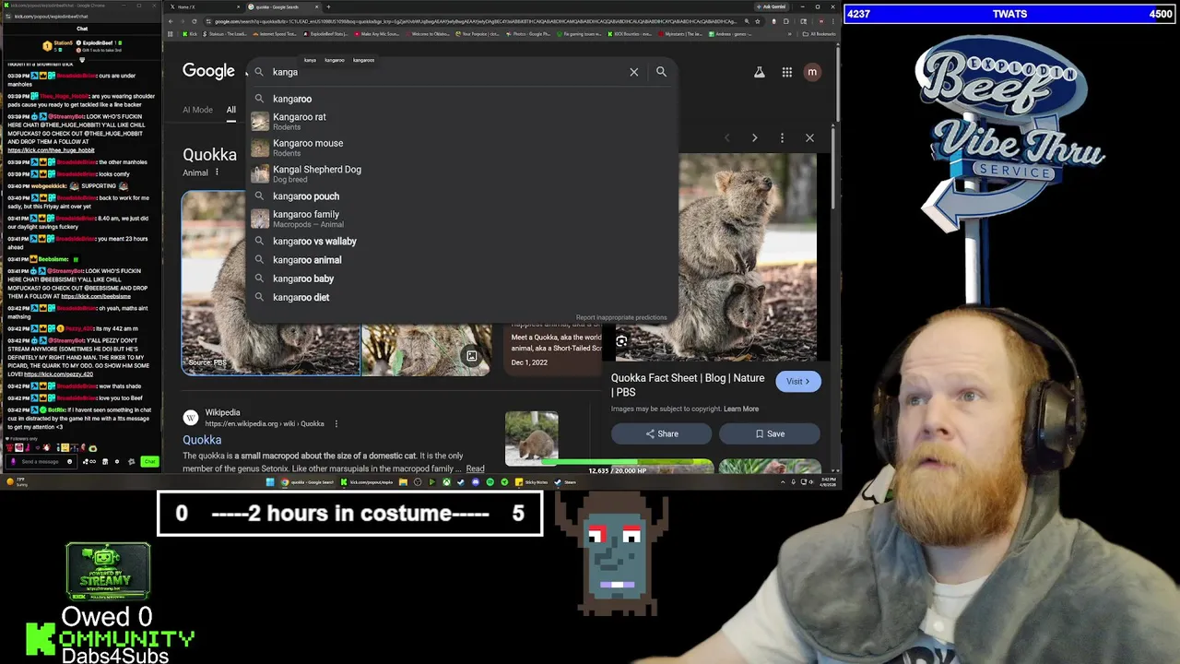The height and width of the screenshot is (664, 1180).
Task: Click 'Read' more link in Wikipedia snippet
Action: coord(475,468)
